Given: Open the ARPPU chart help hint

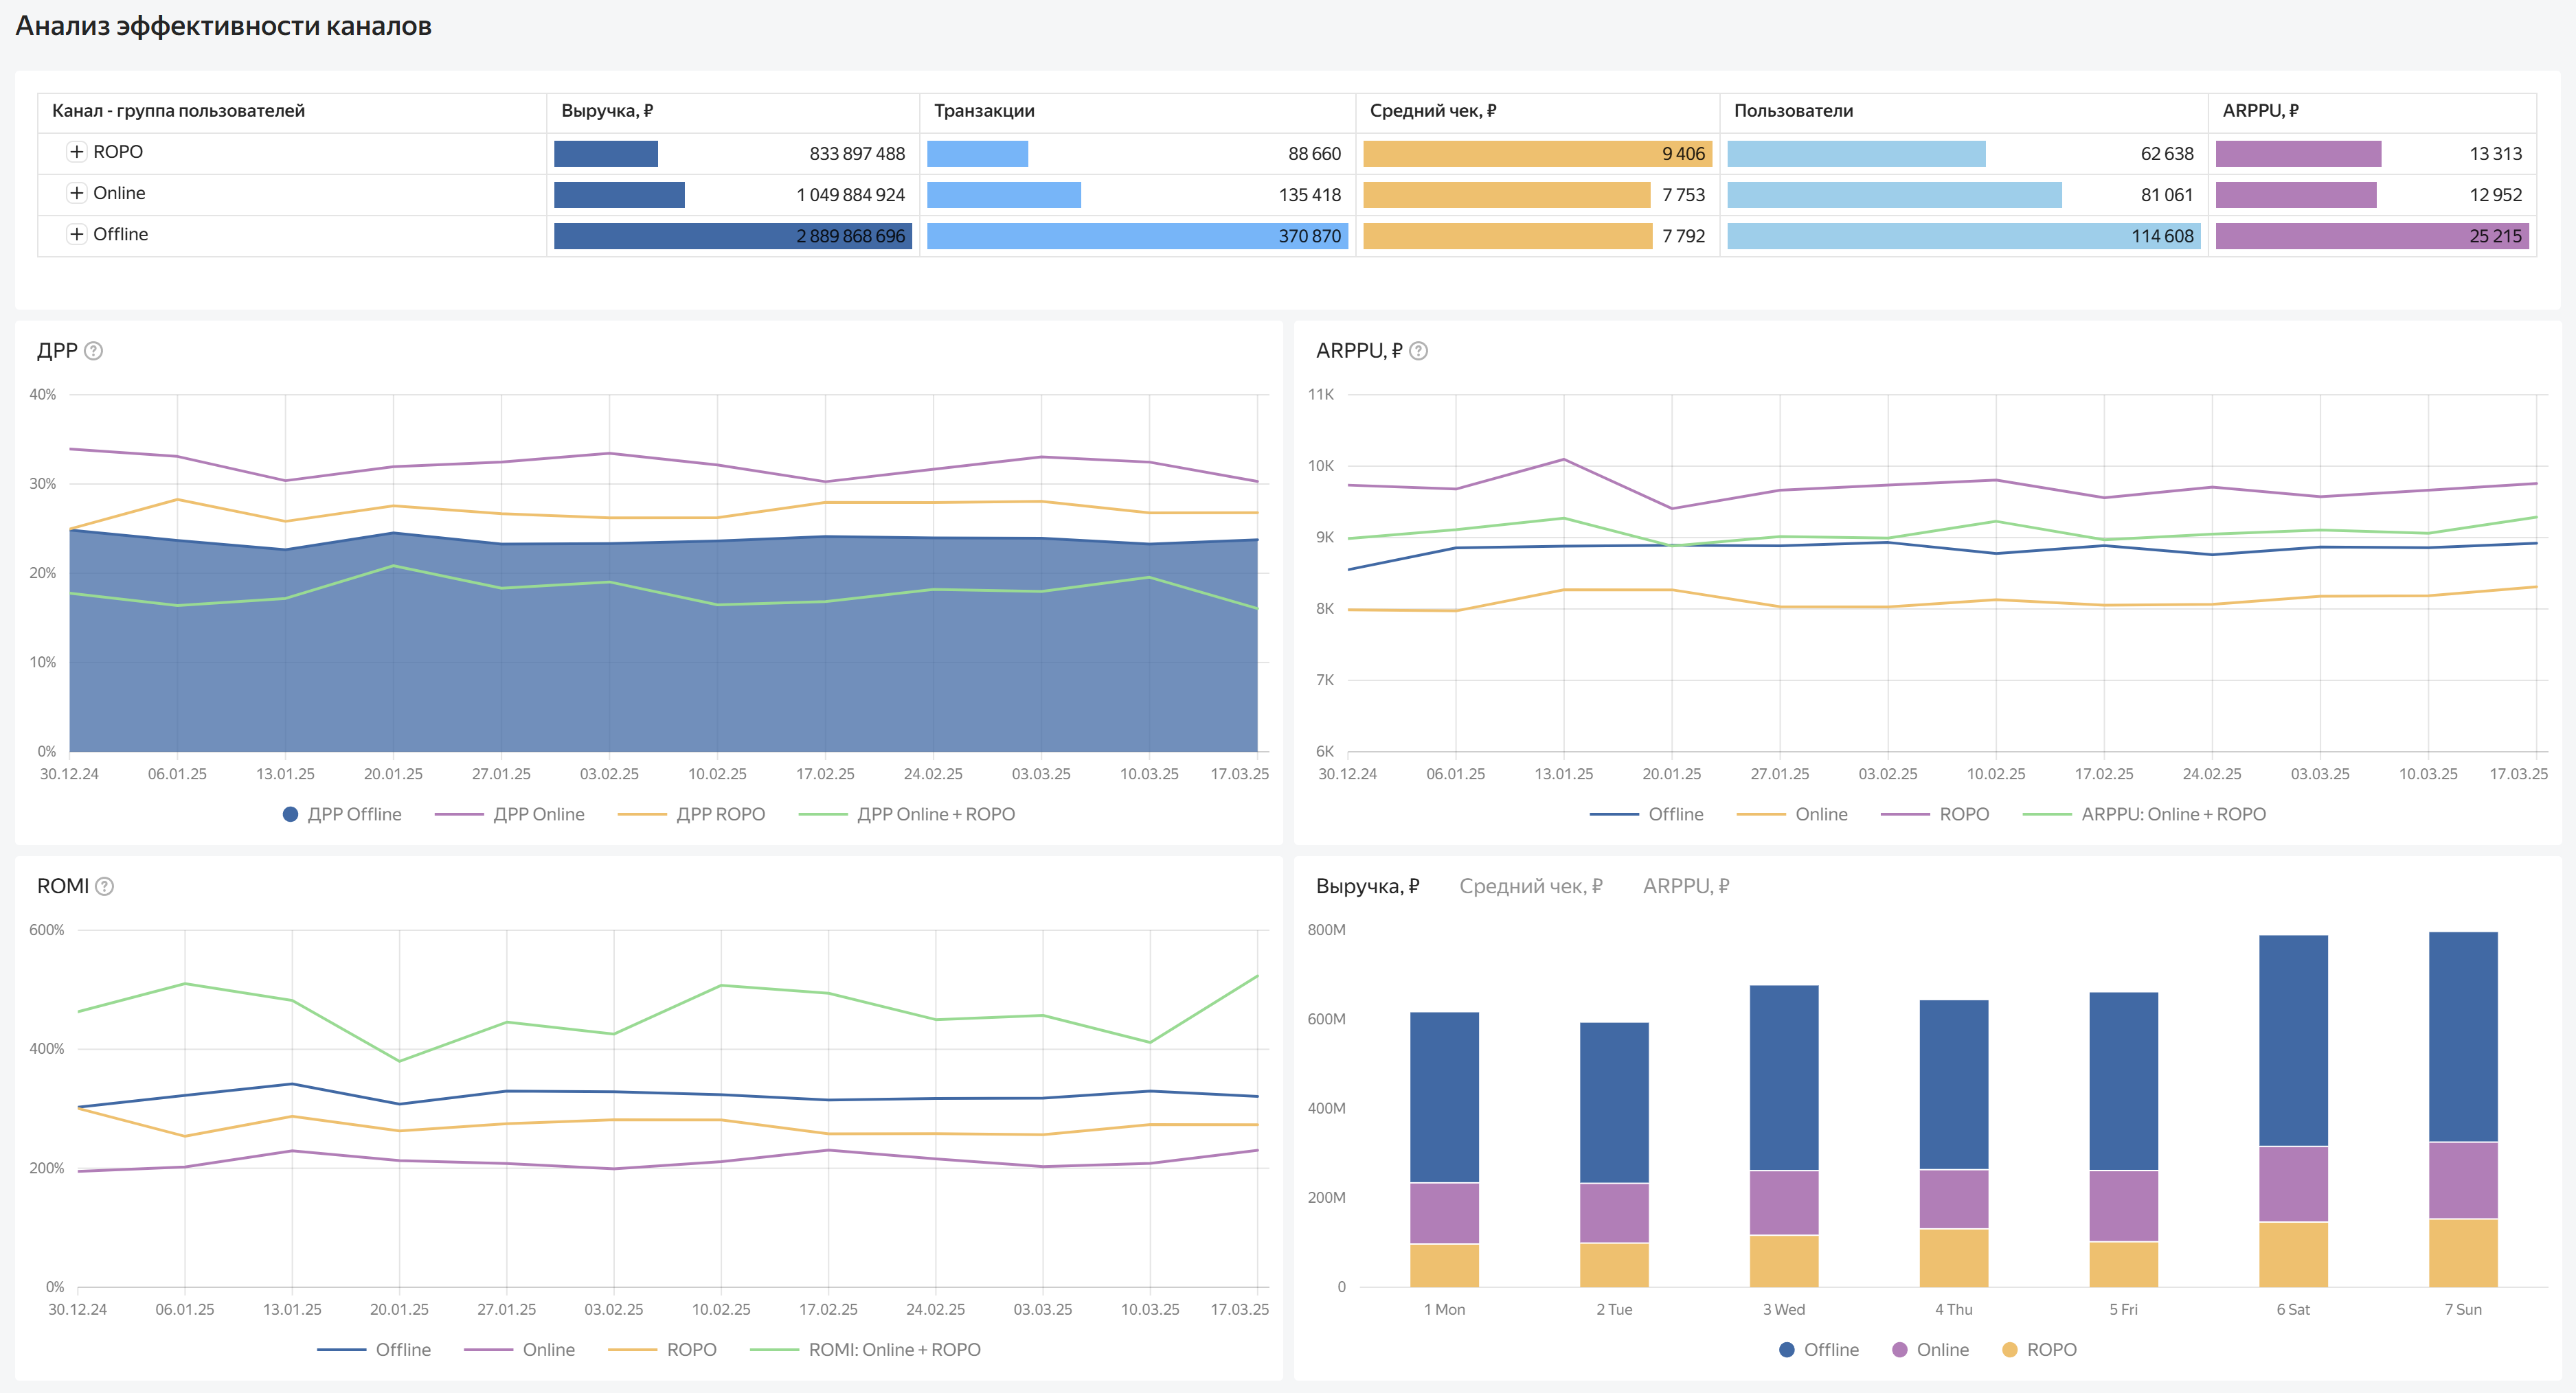Looking at the screenshot, I should (1418, 351).
